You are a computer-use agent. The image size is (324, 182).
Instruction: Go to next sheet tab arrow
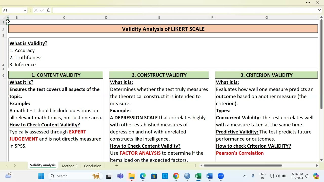pos(15,166)
